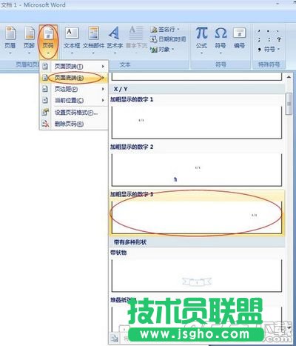296x346 pixels.
Task: Click the 带有多种形状 section heading
Action: tap(130, 242)
